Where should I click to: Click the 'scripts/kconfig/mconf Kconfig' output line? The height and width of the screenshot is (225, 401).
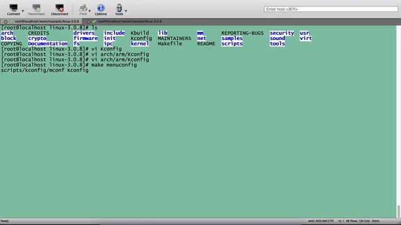(44, 70)
